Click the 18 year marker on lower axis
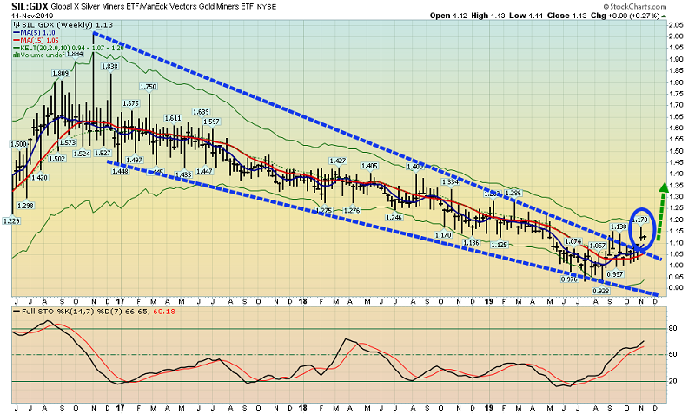695x414 pixels. click(302, 408)
